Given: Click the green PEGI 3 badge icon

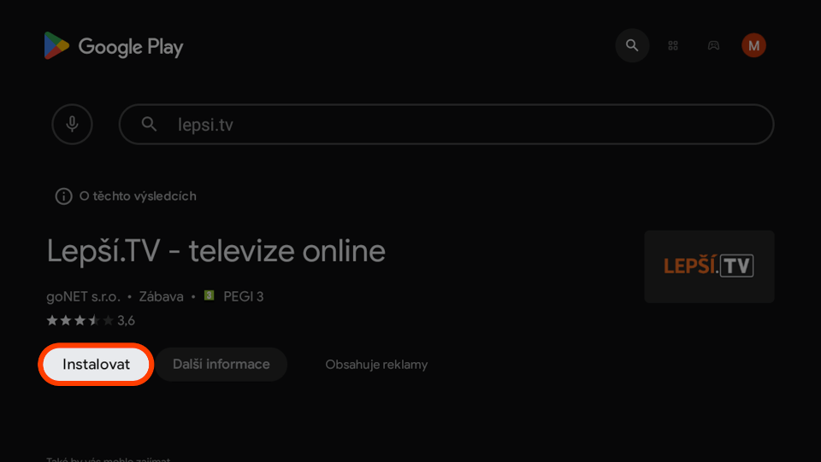Looking at the screenshot, I should 209,295.
